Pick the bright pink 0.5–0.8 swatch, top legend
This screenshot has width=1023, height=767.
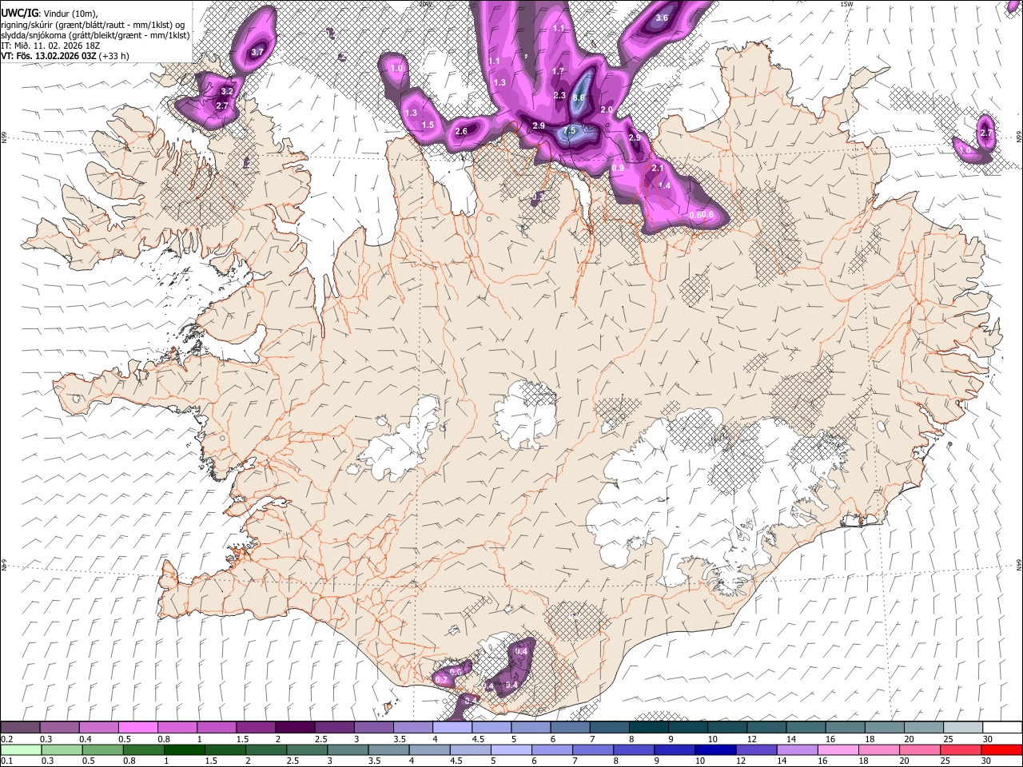137,728
